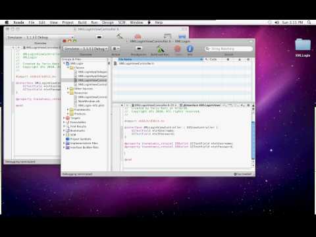Open the Action gear dropdown
This screenshot has height=237, width=316.
116,49
